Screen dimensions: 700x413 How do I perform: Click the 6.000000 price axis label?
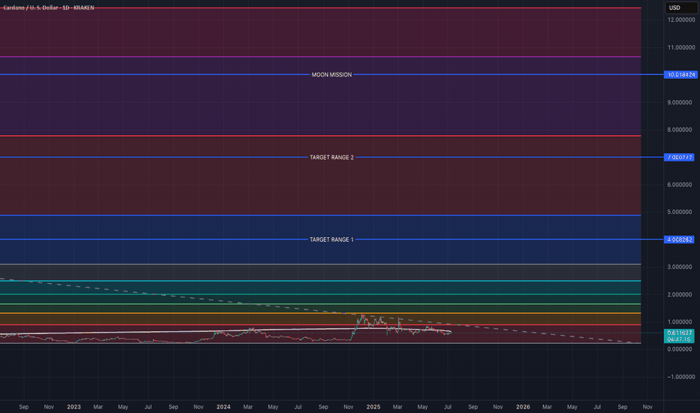pos(680,185)
